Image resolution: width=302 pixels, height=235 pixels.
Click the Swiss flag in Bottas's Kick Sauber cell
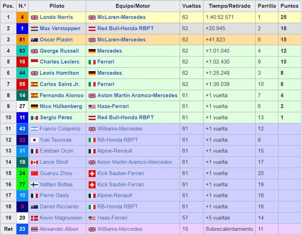point(92,185)
